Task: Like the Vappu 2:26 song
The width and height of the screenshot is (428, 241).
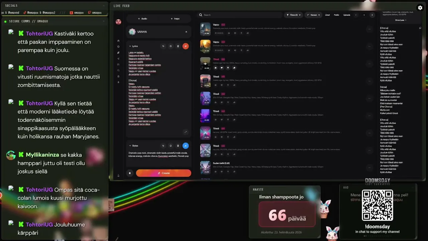Action: point(229,33)
